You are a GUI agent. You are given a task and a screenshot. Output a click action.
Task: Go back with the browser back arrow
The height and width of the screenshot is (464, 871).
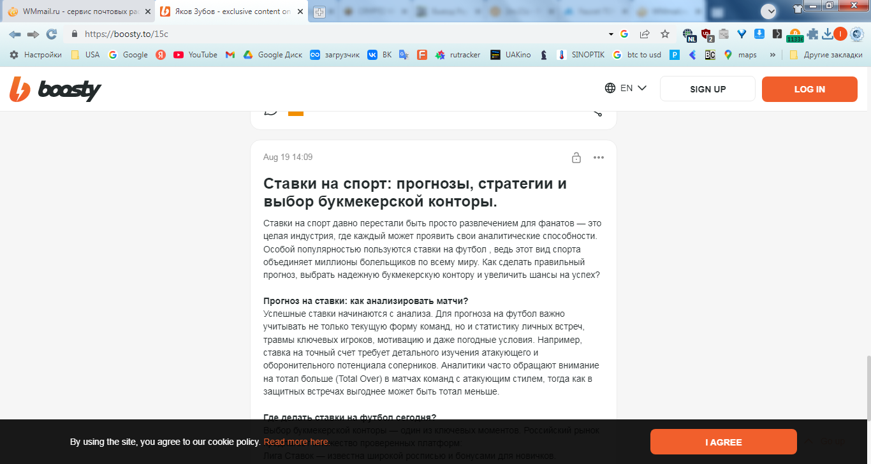15,34
